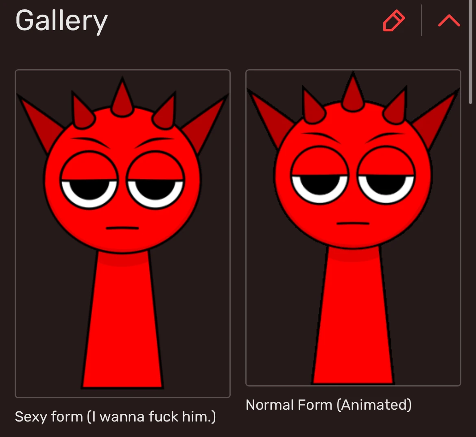
Task: Click the left character's red body
Action: click(x=122, y=319)
